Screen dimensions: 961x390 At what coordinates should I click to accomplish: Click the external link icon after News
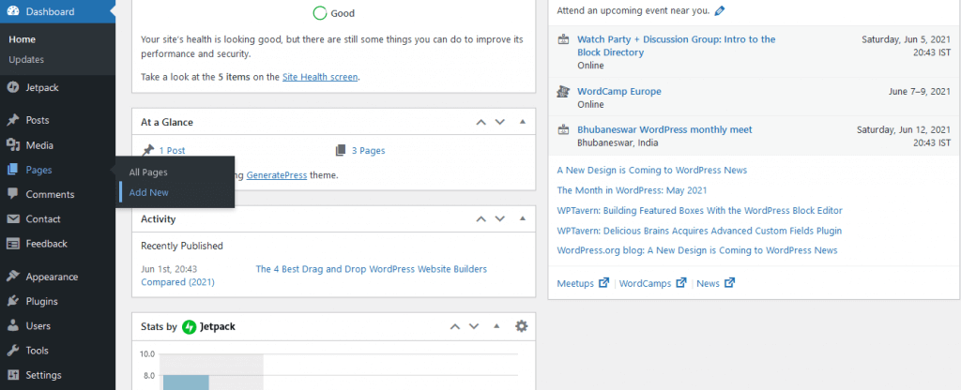pos(729,283)
